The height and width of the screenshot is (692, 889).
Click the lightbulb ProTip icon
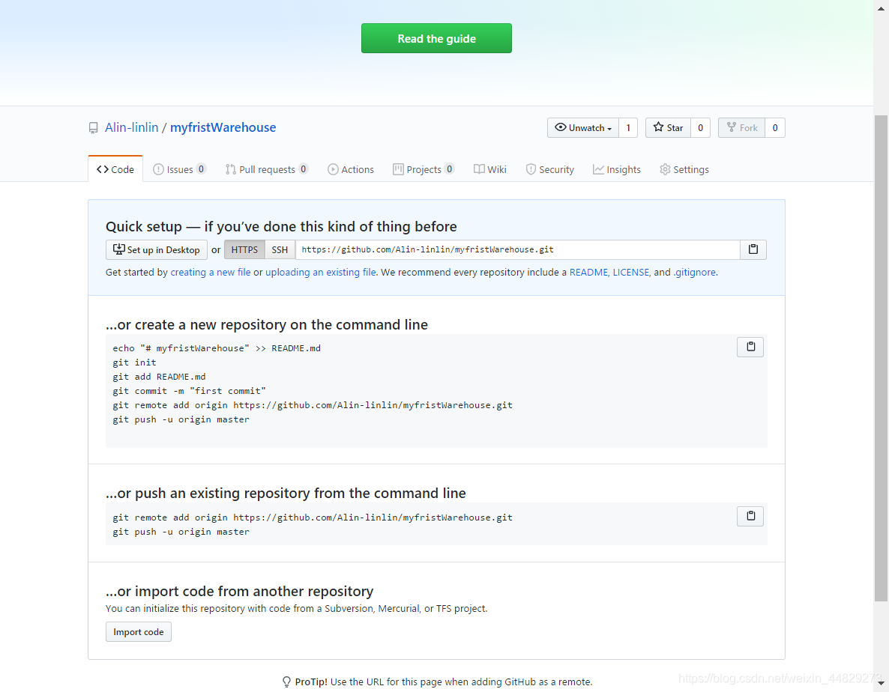[287, 682]
